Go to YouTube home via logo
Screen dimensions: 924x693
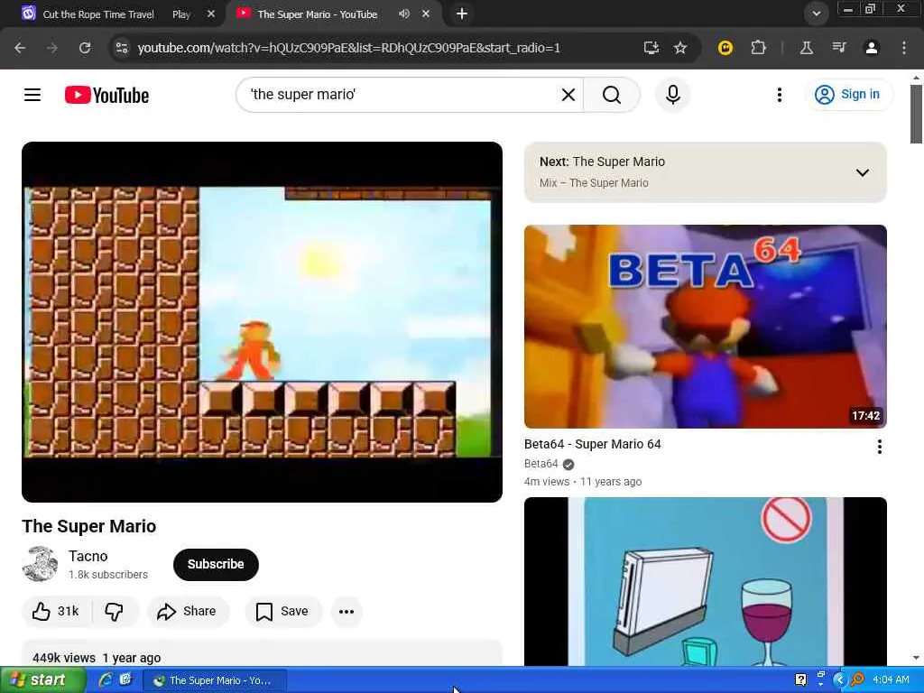point(106,95)
